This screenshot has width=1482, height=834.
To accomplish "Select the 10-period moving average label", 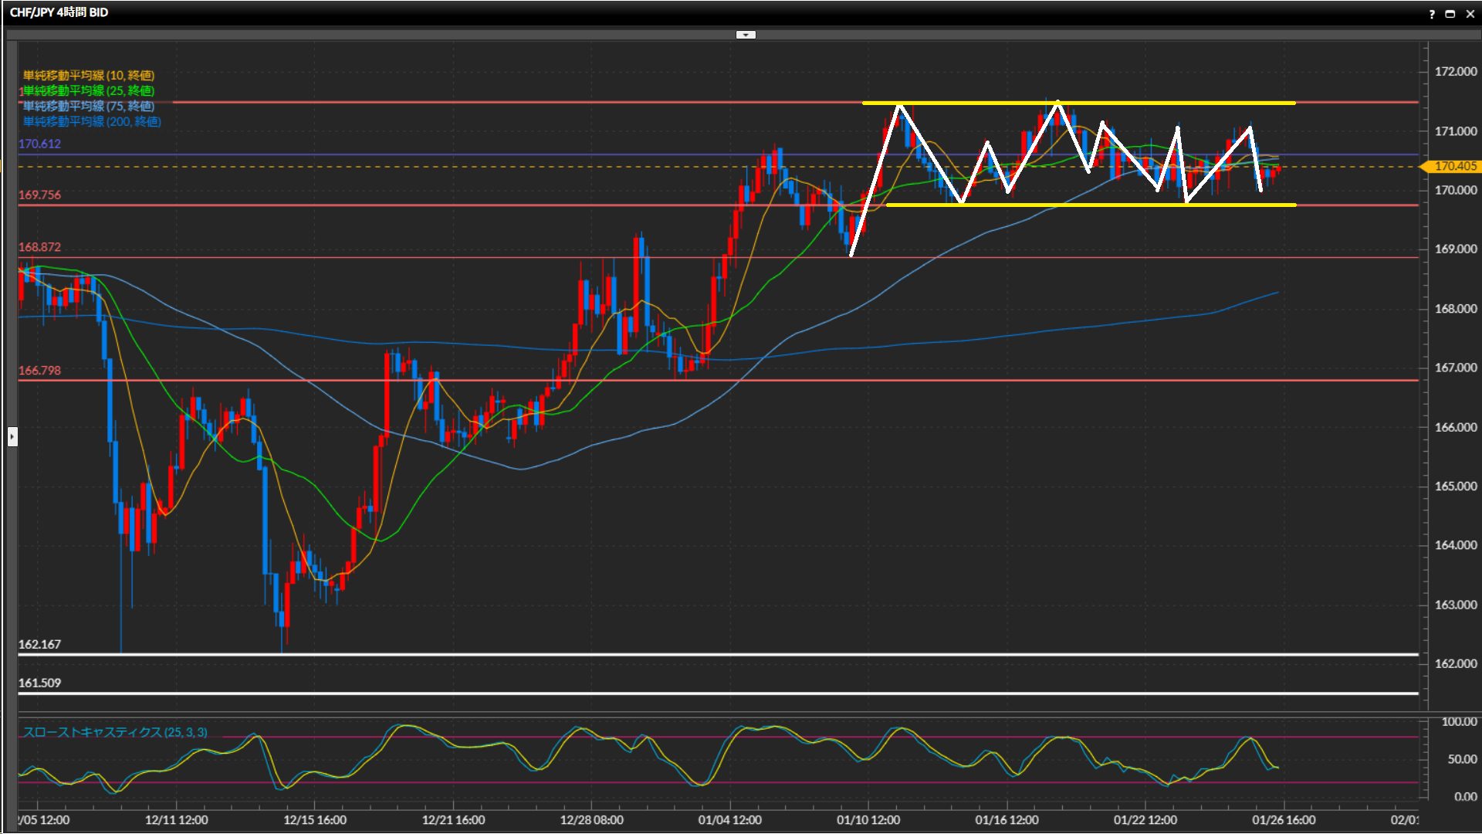I will [x=89, y=75].
